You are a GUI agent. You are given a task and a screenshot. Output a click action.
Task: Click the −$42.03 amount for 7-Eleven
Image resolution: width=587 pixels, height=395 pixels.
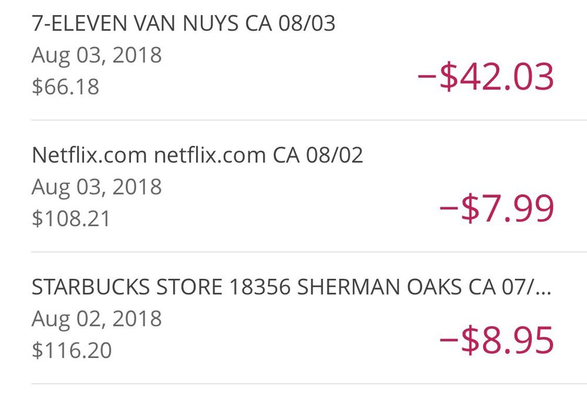(485, 77)
